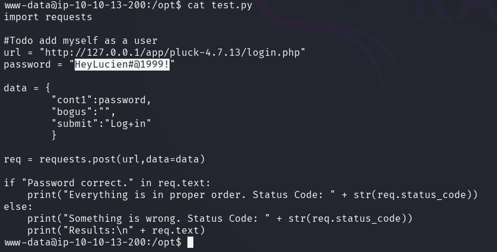Click the requests.post(url,data=data) call
Image resolution: width=497 pixels, height=252 pixels.
[122, 159]
